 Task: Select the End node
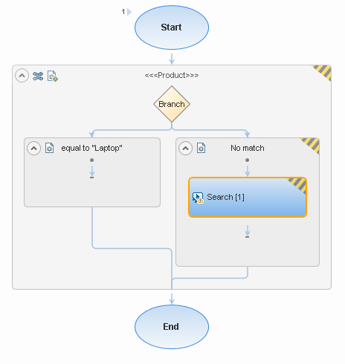pos(172,327)
